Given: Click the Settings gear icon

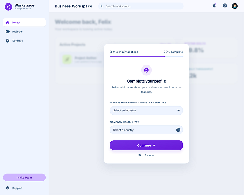Looking at the screenshot, I should (8, 41).
